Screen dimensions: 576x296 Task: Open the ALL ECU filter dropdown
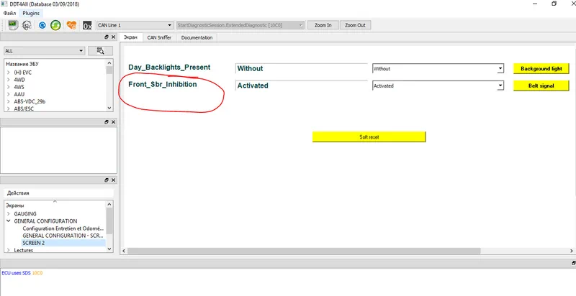coord(45,51)
